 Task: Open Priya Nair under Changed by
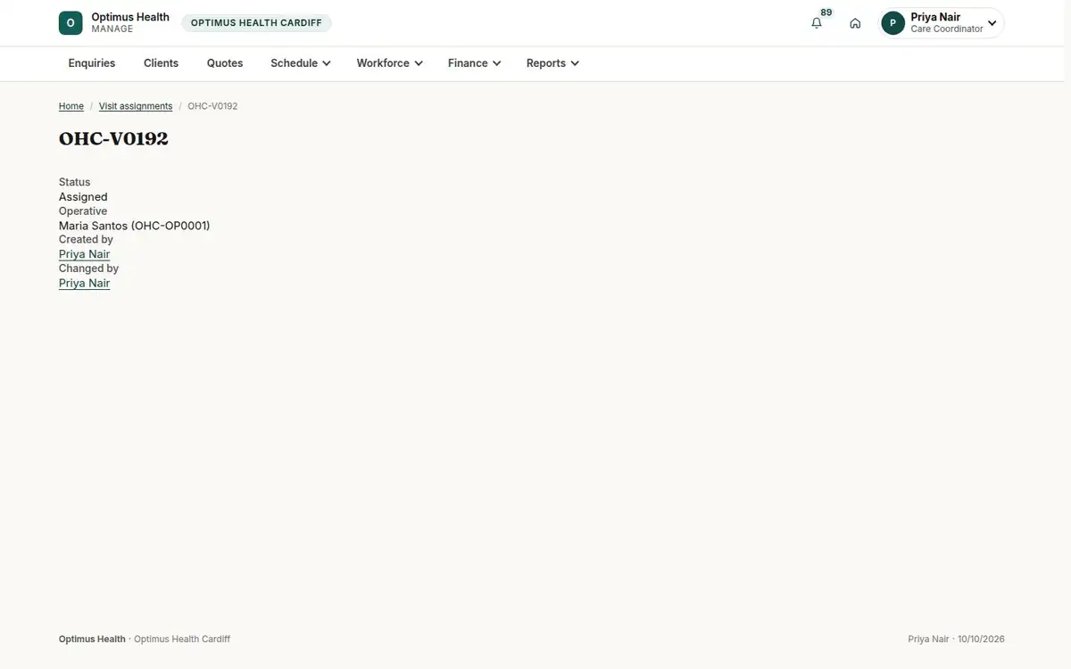(85, 283)
